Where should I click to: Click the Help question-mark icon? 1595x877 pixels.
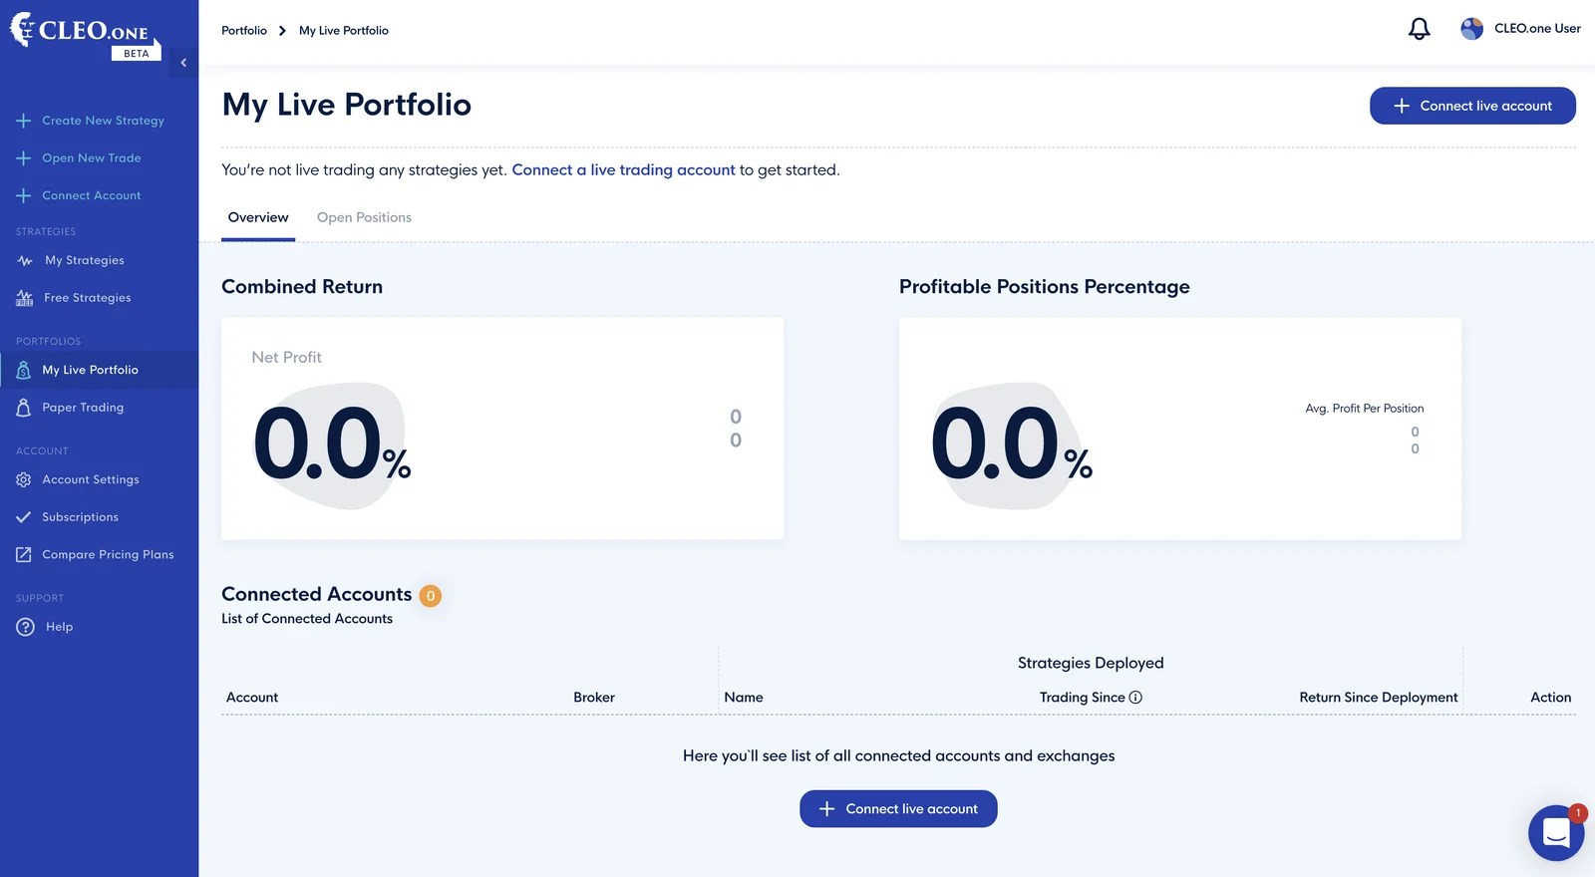(x=23, y=627)
